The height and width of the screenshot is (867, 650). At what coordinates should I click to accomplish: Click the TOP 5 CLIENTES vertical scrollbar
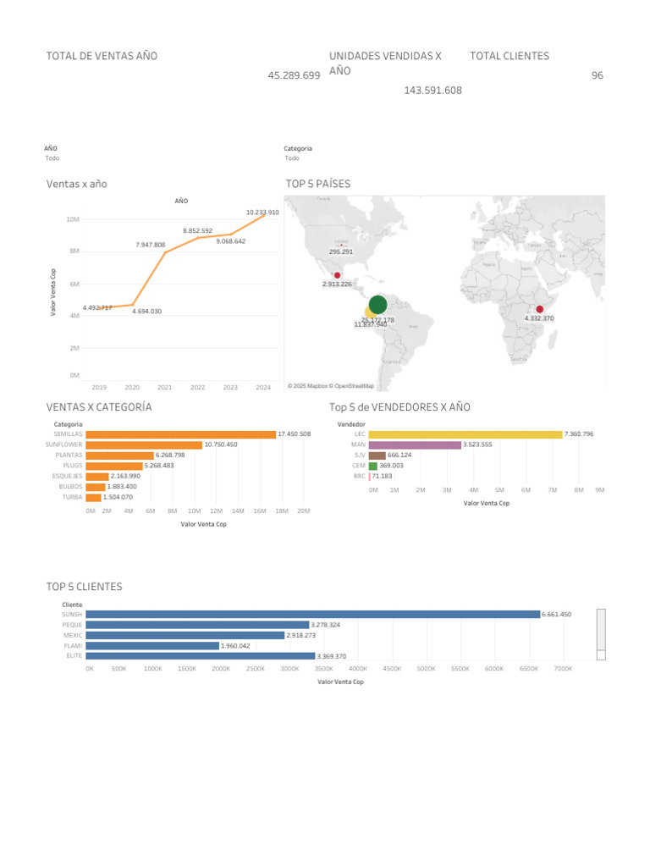(602, 635)
